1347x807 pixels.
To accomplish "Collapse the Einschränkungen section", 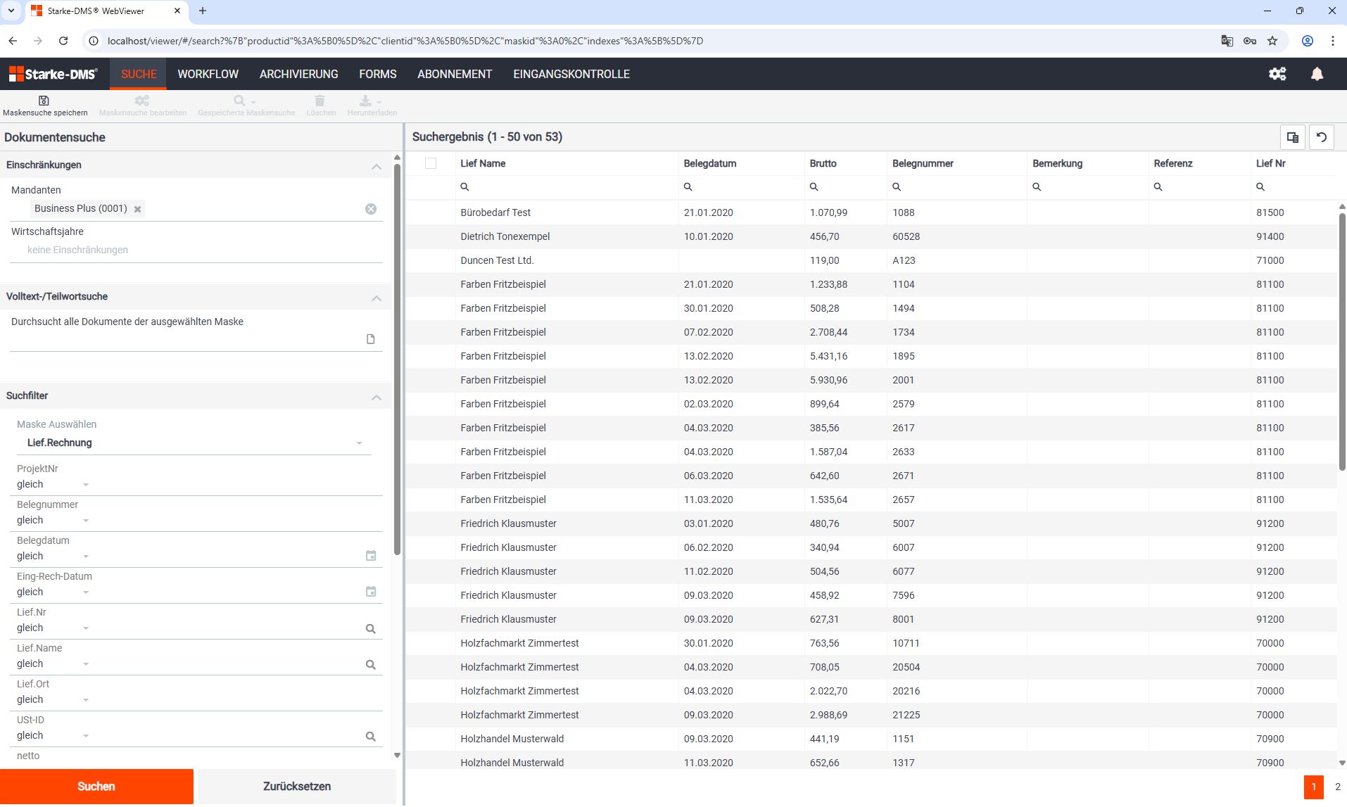I will click(377, 167).
